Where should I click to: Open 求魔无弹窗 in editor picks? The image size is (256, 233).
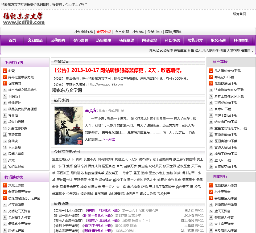pyautogui.click(x=16, y=185)
